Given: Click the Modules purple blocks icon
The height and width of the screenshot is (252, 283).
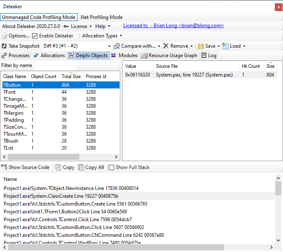Looking at the screenshot, I should (113, 55).
